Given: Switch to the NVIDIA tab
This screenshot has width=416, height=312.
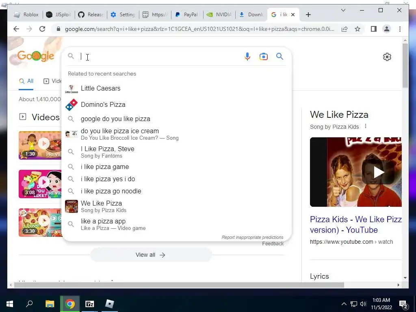Looking at the screenshot, I should (219, 15).
